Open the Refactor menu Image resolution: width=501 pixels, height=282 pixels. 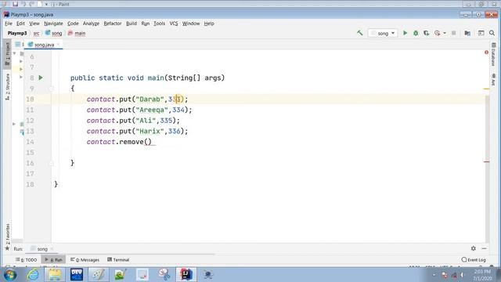pyautogui.click(x=113, y=23)
